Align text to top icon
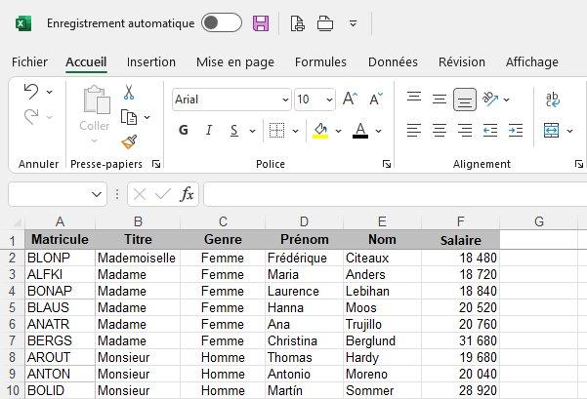This screenshot has width=587, height=399. click(414, 98)
